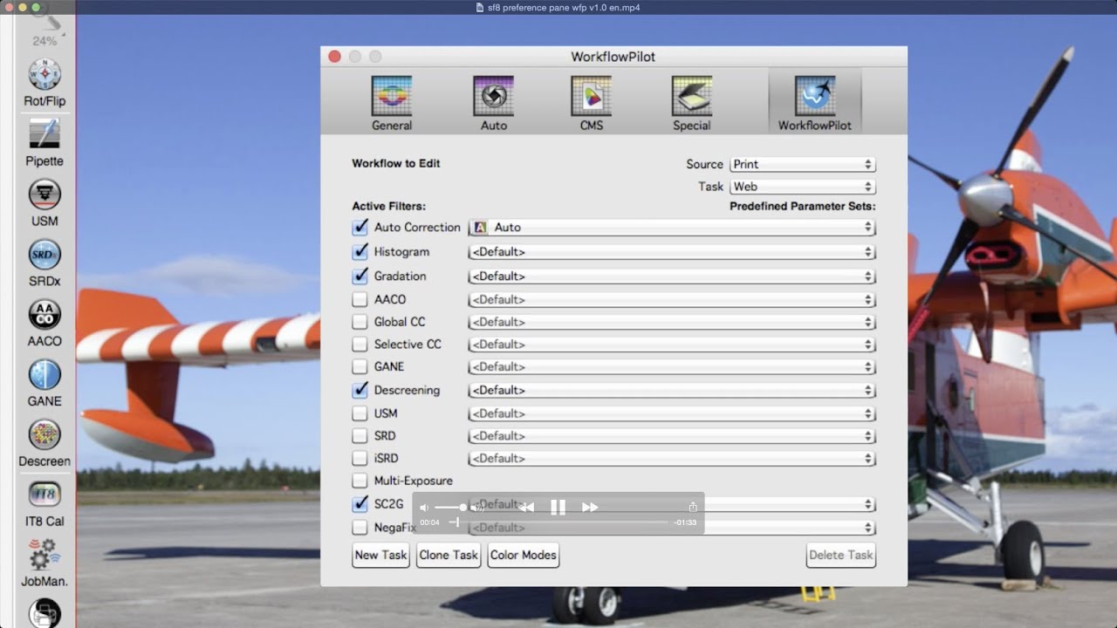The height and width of the screenshot is (628, 1117).
Task: Open the SRDx tool icon
Action: click(x=45, y=255)
